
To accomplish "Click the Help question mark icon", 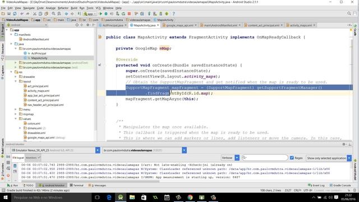I will pyautogui.click(x=173, y=13).
